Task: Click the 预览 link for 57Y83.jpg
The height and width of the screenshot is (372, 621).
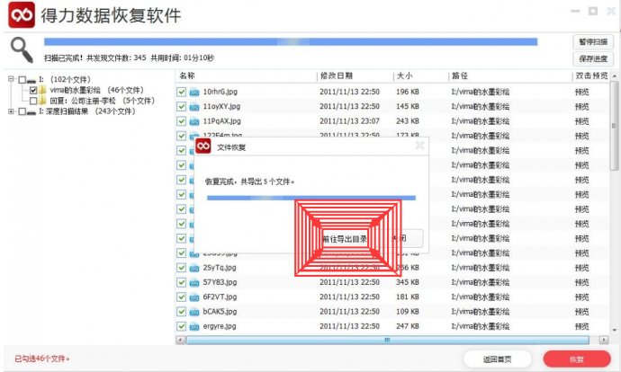Action: pyautogui.click(x=581, y=283)
